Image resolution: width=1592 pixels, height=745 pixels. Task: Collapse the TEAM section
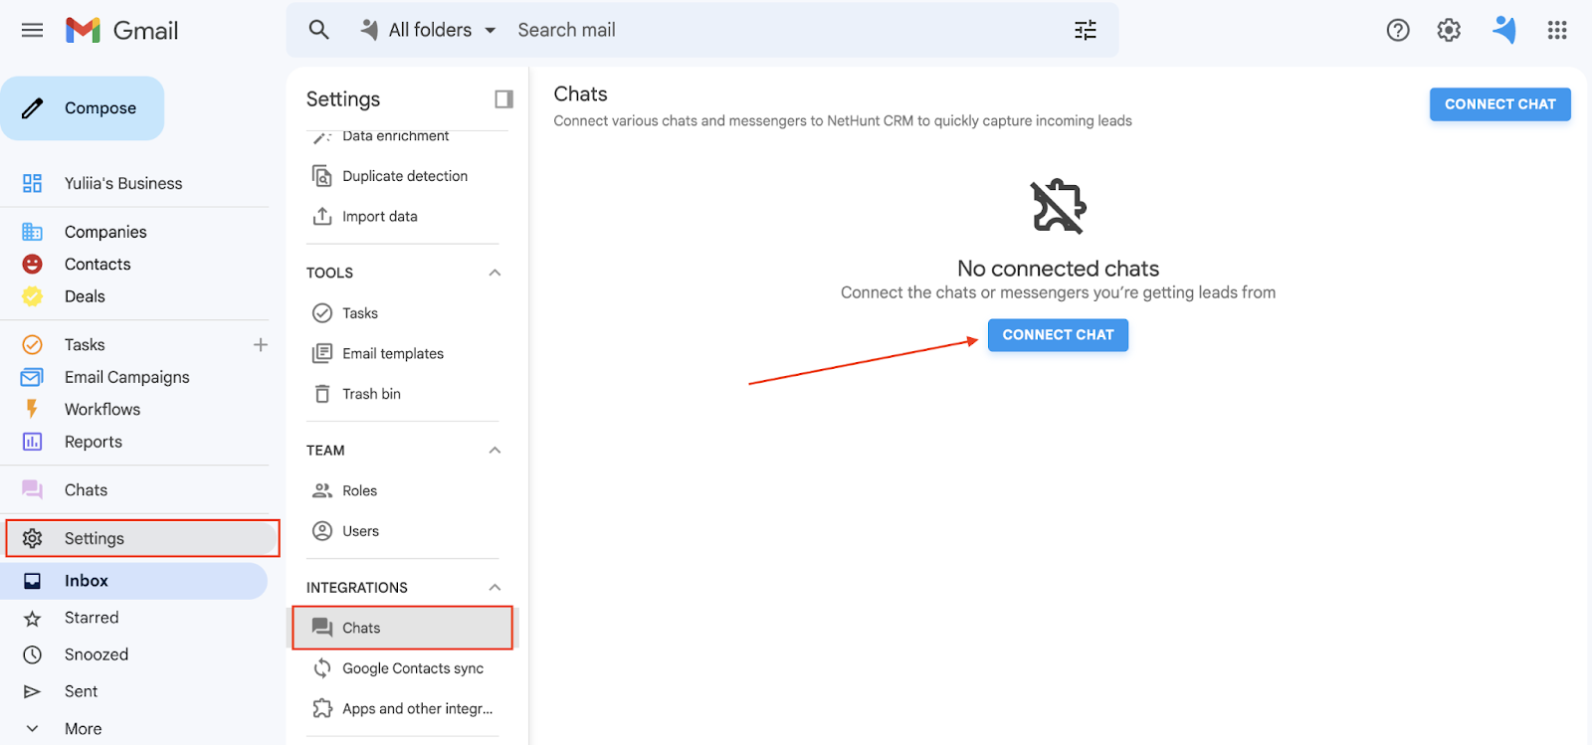[x=495, y=450]
